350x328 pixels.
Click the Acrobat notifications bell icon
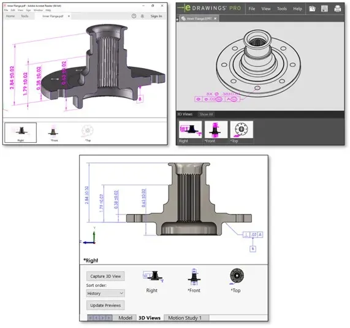(142, 16)
